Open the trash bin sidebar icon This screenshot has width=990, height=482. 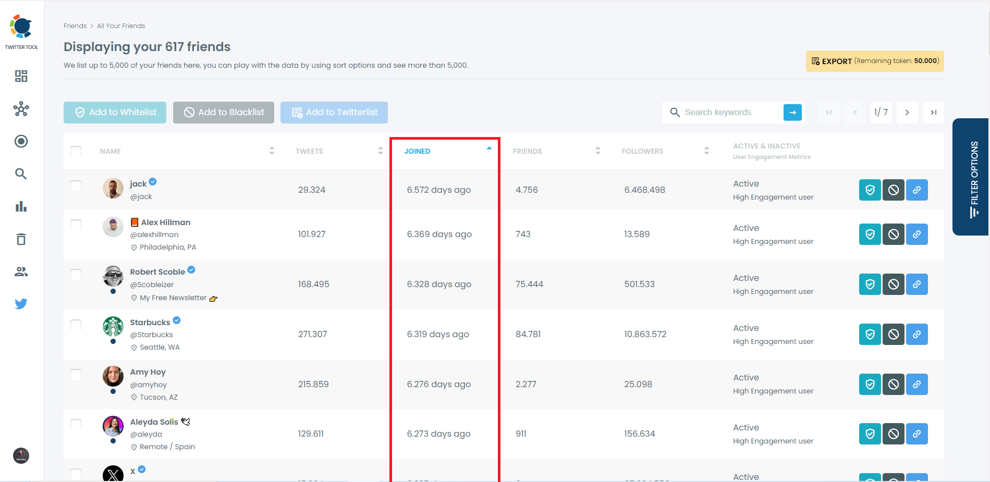click(x=21, y=239)
